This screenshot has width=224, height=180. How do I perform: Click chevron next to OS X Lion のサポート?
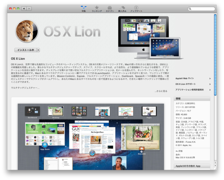(210, 84)
